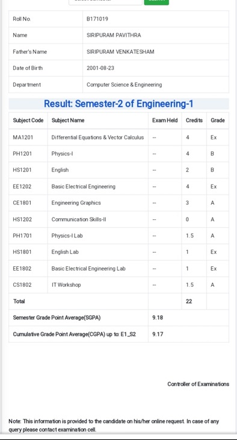Select the IT Workshop subject name
Viewport: 237px width, 440px height.
66,285
